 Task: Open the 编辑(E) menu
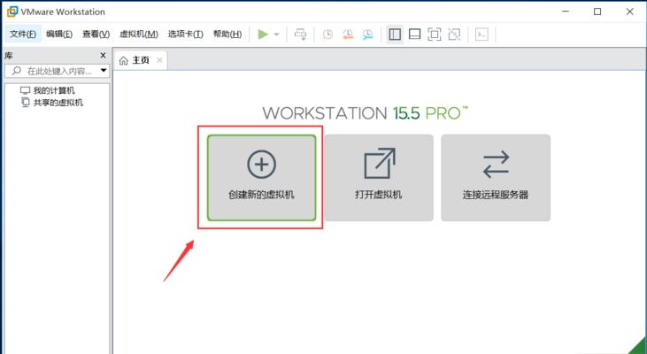click(59, 35)
